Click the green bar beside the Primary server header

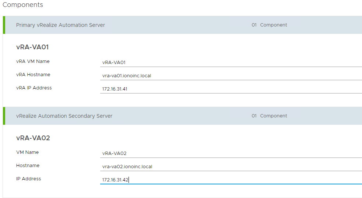(x=4, y=25)
